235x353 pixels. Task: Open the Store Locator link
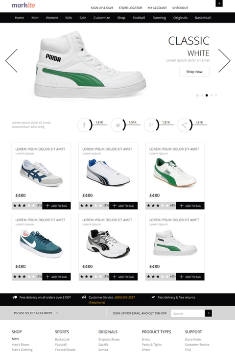point(130,8)
